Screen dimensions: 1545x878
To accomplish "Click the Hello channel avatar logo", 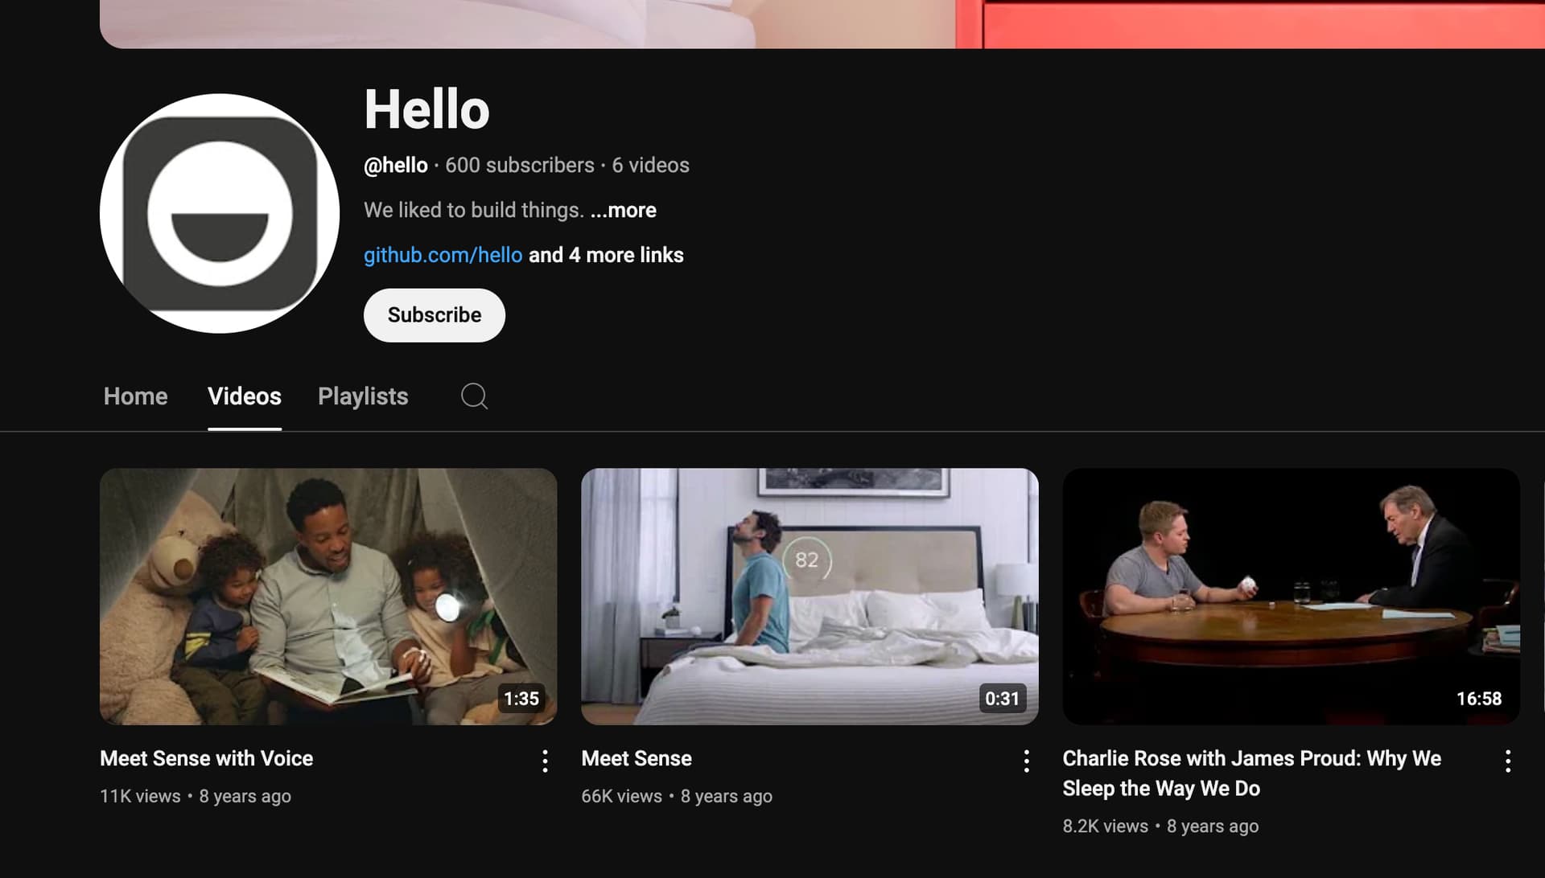I will 220,214.
